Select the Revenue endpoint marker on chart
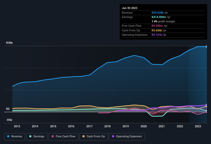This screenshot has width=211, height=144. [x=207, y=47]
